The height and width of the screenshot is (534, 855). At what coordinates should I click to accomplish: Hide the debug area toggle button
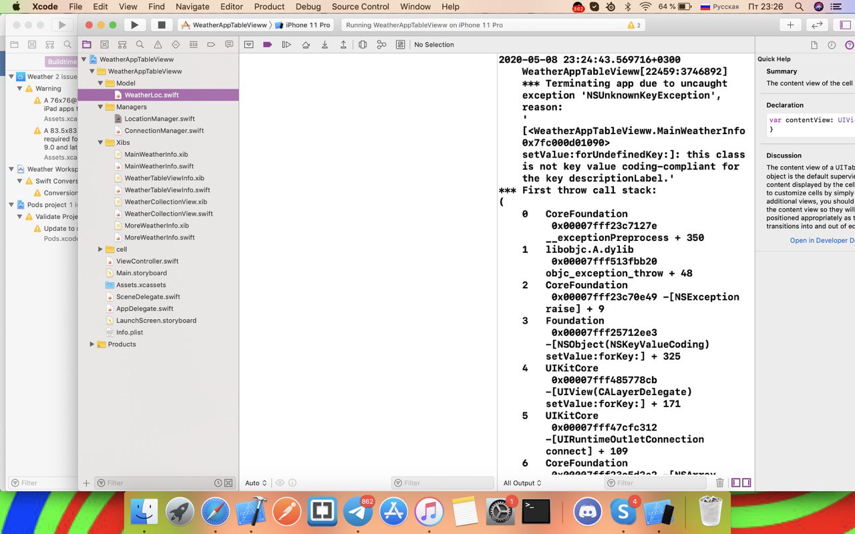pos(248,45)
